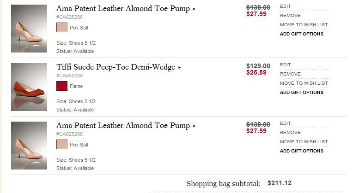Image resolution: width=359 pixels, height=193 pixels.
Task: Open the size 8 1/2 Ama pump thumbnail
Action: 29,29
